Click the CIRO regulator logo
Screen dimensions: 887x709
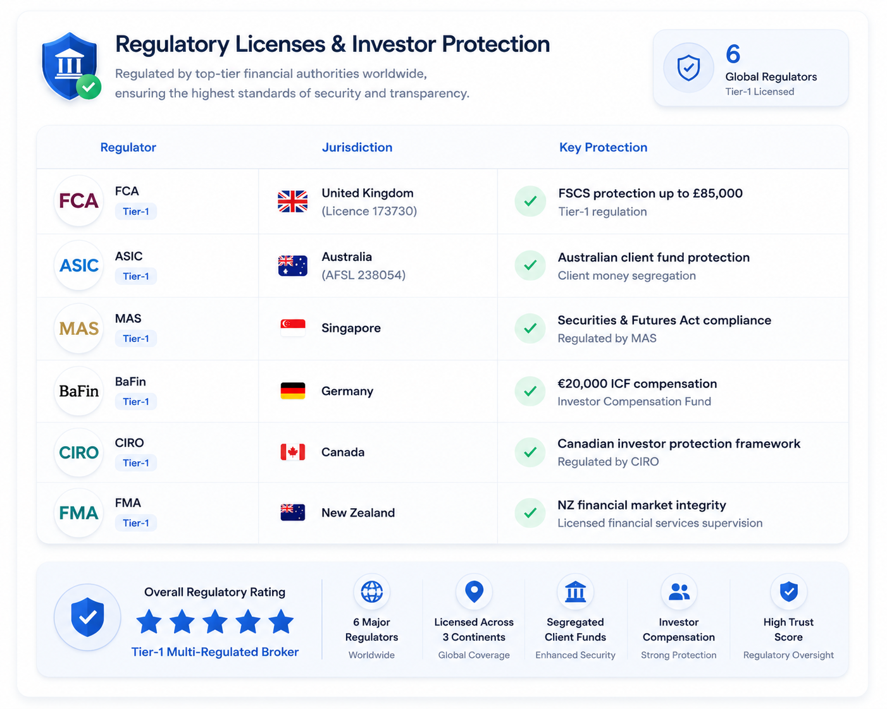coord(78,452)
